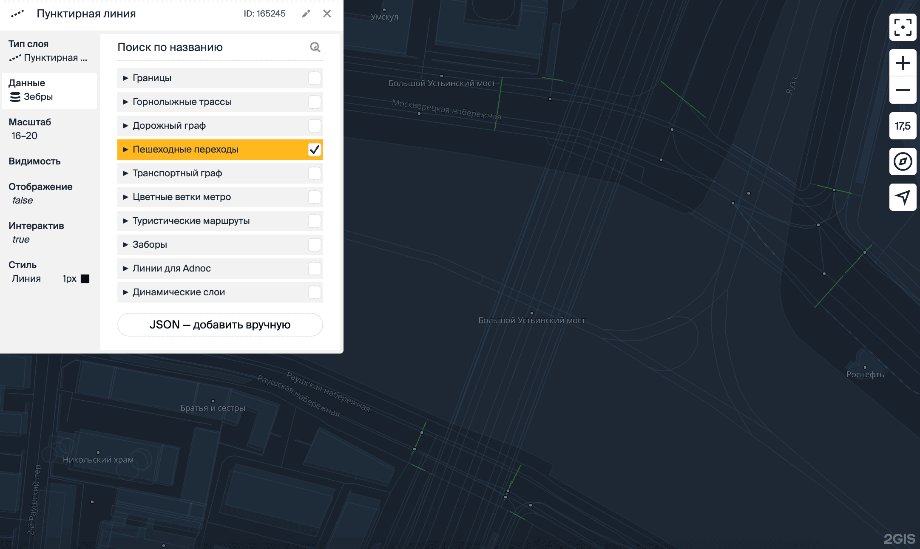Enable the Дорожный граф checkbox
This screenshot has width=920, height=549.
click(314, 126)
